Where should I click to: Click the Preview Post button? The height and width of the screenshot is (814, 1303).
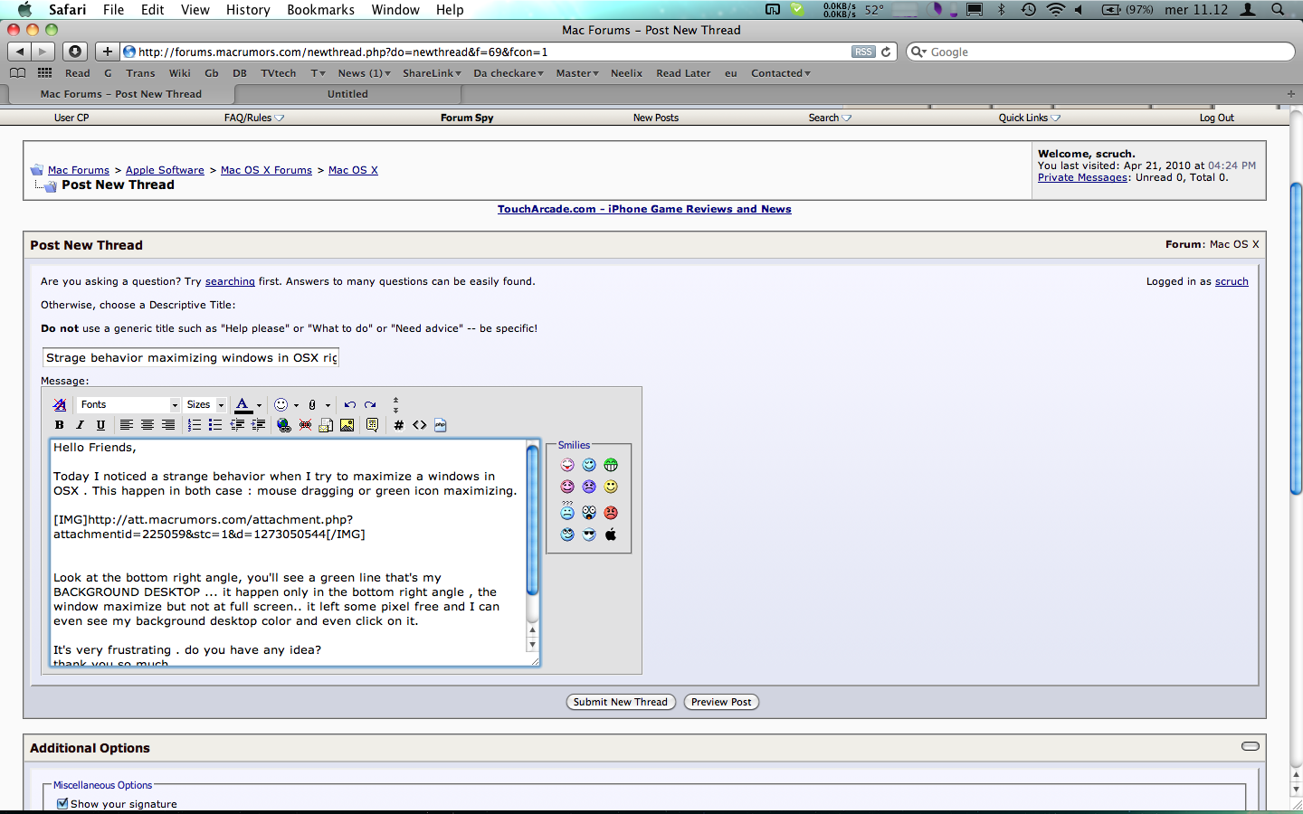pos(721,702)
